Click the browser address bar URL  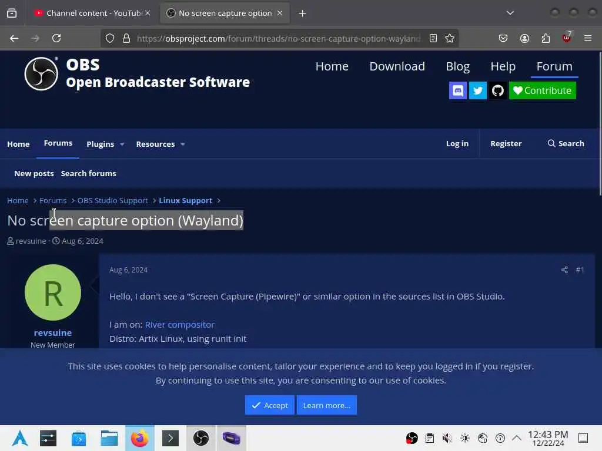[278, 38]
